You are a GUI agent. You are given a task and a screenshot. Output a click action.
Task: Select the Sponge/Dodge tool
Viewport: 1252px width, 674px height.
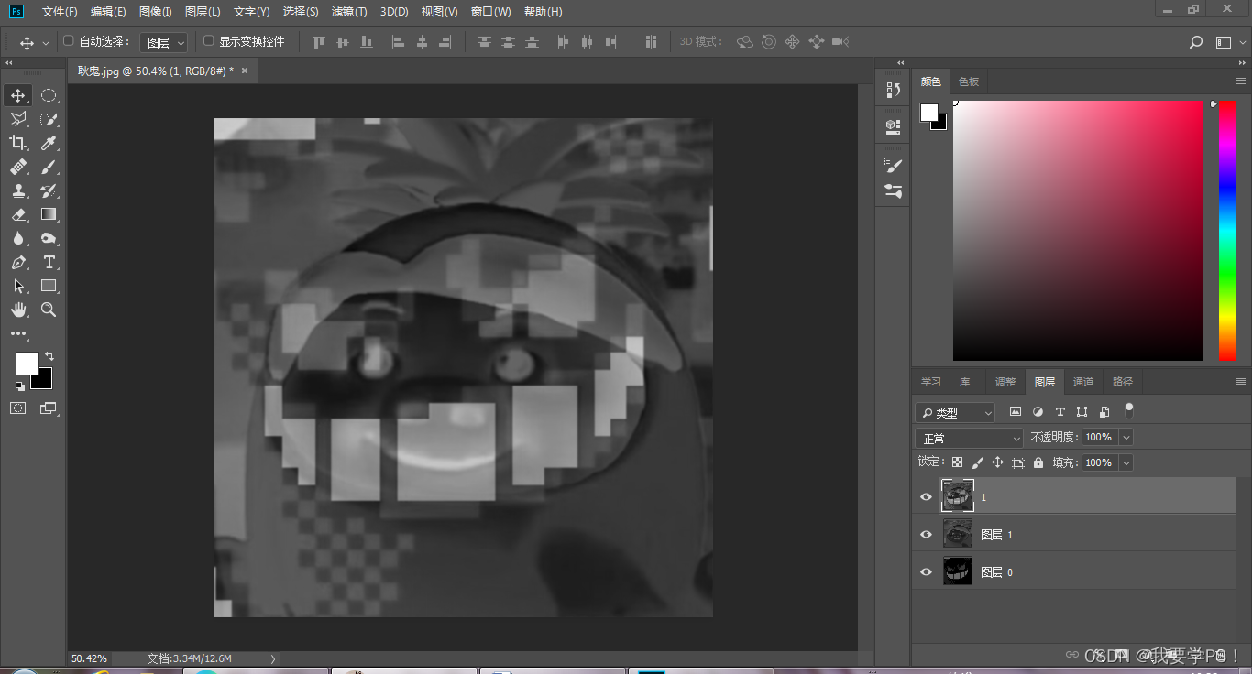click(49, 238)
